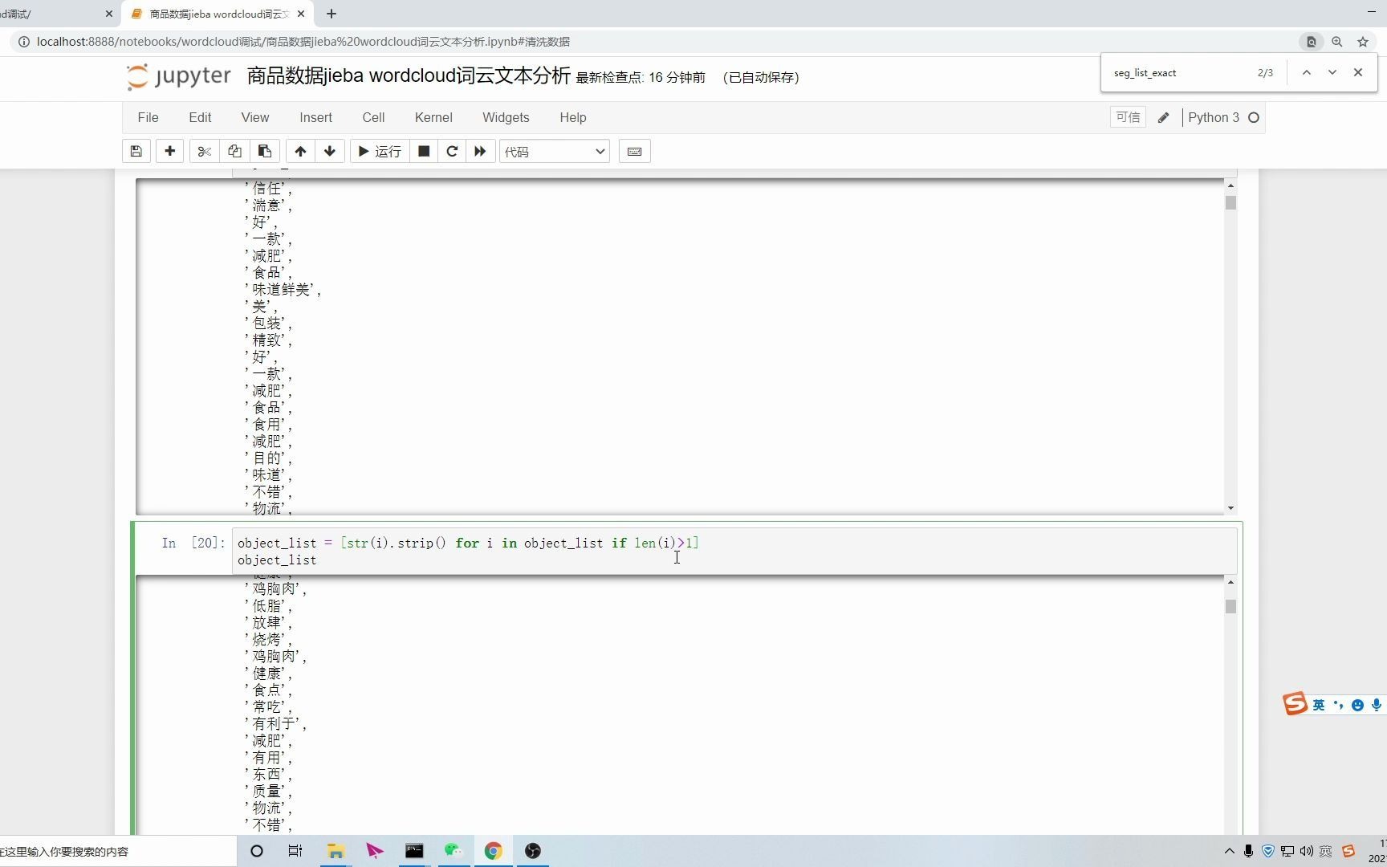Open OBS Studio from taskbar
The image size is (1387, 867).
click(533, 851)
